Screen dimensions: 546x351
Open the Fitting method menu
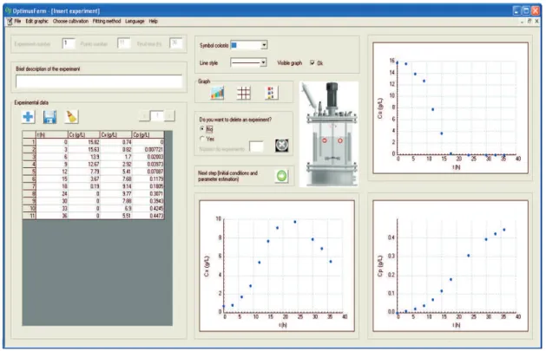coord(107,21)
